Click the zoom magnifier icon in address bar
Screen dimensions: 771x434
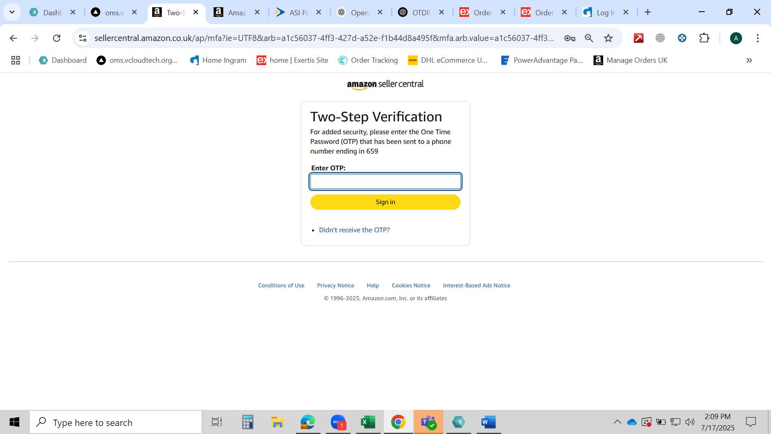(589, 38)
